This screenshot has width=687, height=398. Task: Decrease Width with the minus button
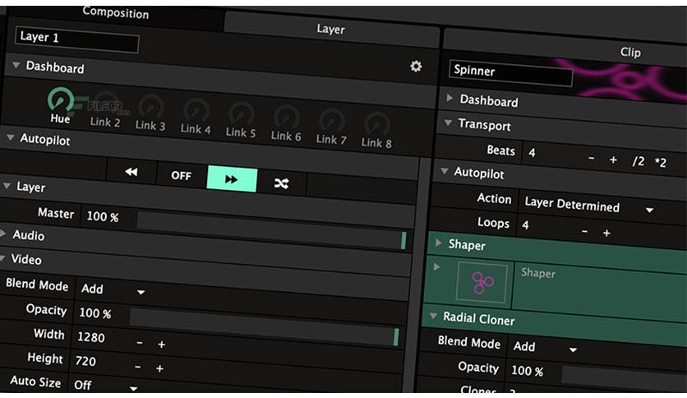click(x=140, y=343)
